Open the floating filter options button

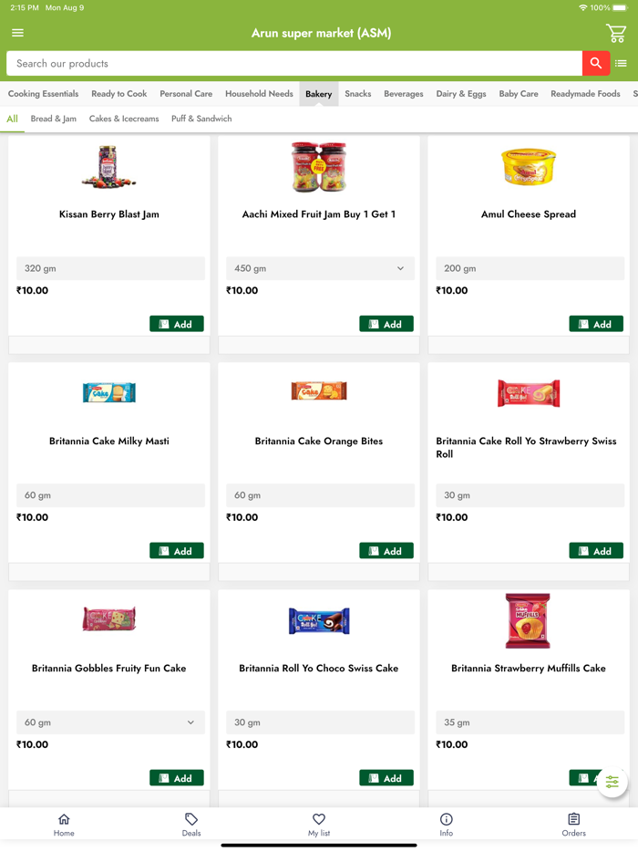(x=612, y=782)
